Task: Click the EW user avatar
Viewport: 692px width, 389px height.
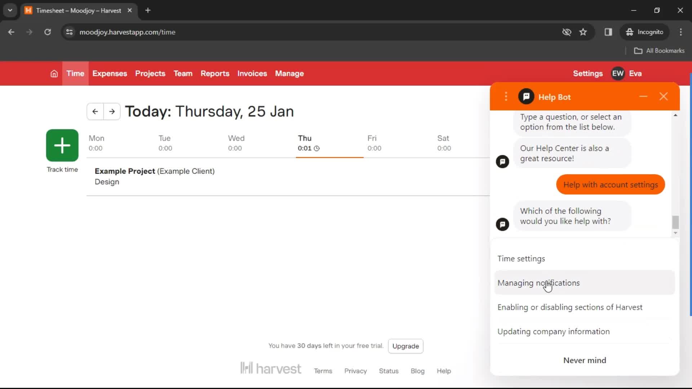Action: [x=618, y=73]
